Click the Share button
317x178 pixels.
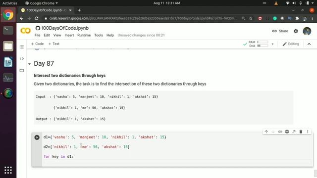pos(280,31)
